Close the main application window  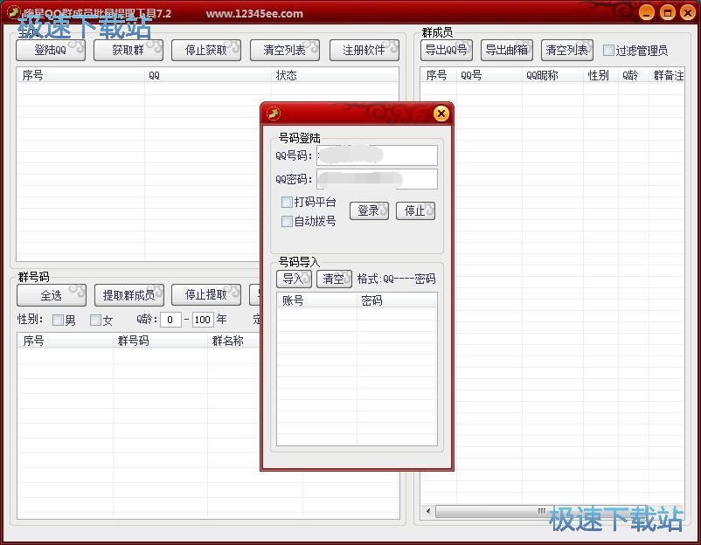[x=688, y=13]
